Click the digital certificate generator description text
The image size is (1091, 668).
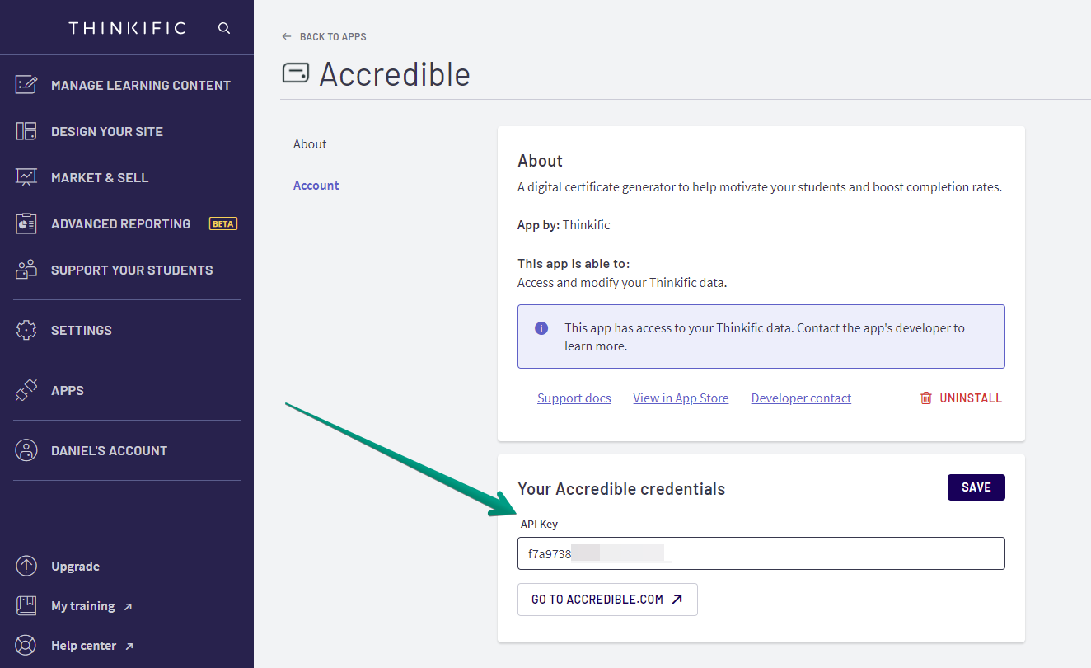point(760,187)
